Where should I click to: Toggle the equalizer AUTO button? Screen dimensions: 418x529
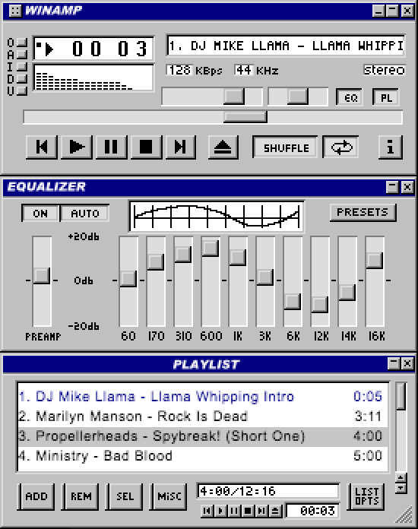[84, 214]
